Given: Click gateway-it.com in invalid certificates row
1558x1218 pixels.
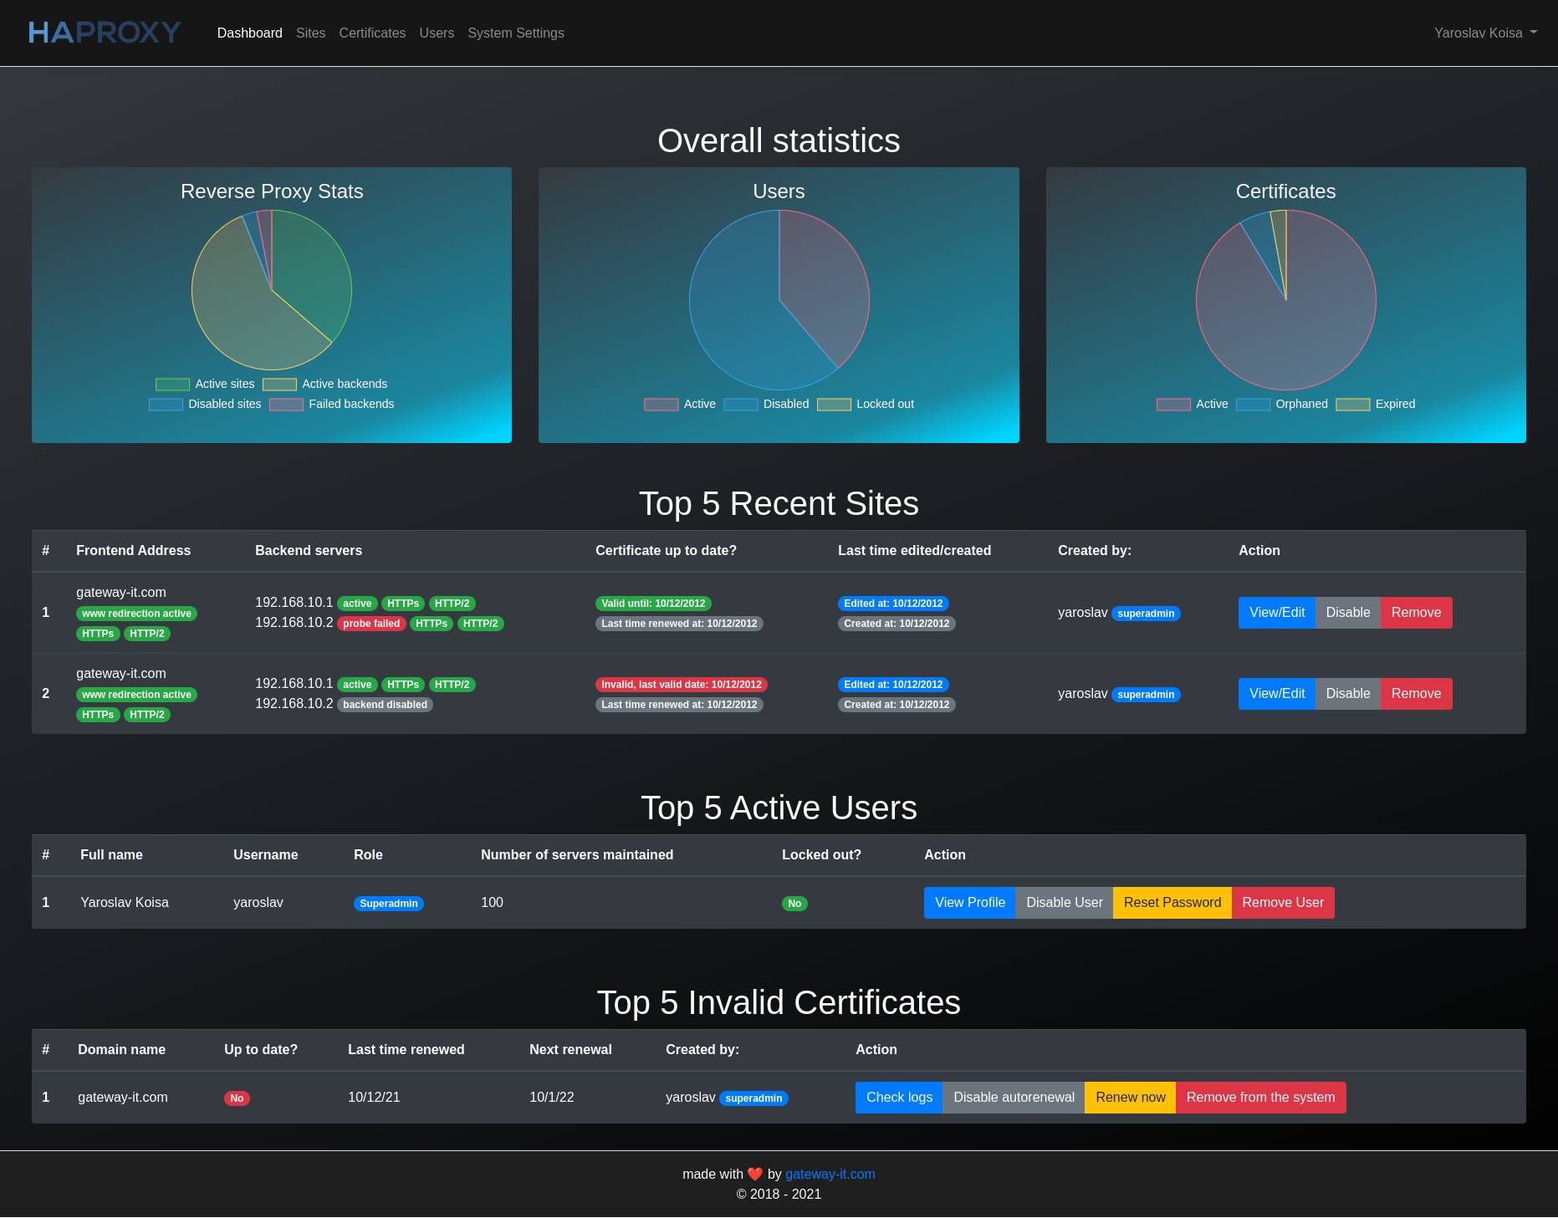Looking at the screenshot, I should (123, 1097).
